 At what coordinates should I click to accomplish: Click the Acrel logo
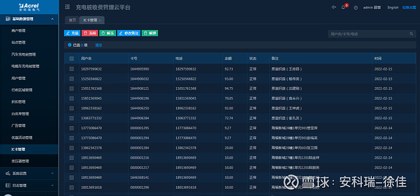(29, 7)
